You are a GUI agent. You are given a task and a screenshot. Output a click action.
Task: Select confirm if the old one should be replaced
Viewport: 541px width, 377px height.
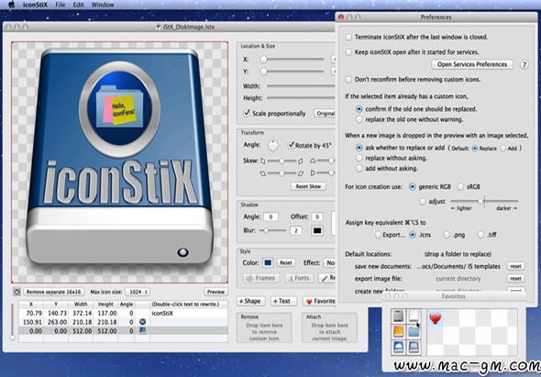click(359, 109)
